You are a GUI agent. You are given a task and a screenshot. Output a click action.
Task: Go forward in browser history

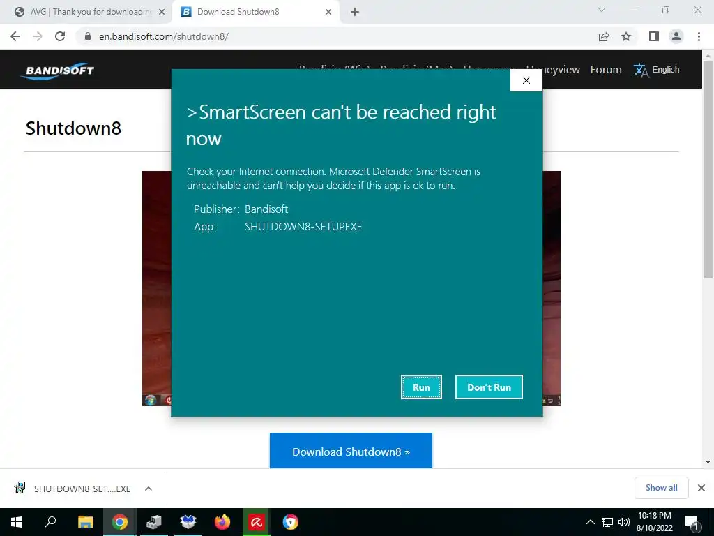[x=38, y=36]
